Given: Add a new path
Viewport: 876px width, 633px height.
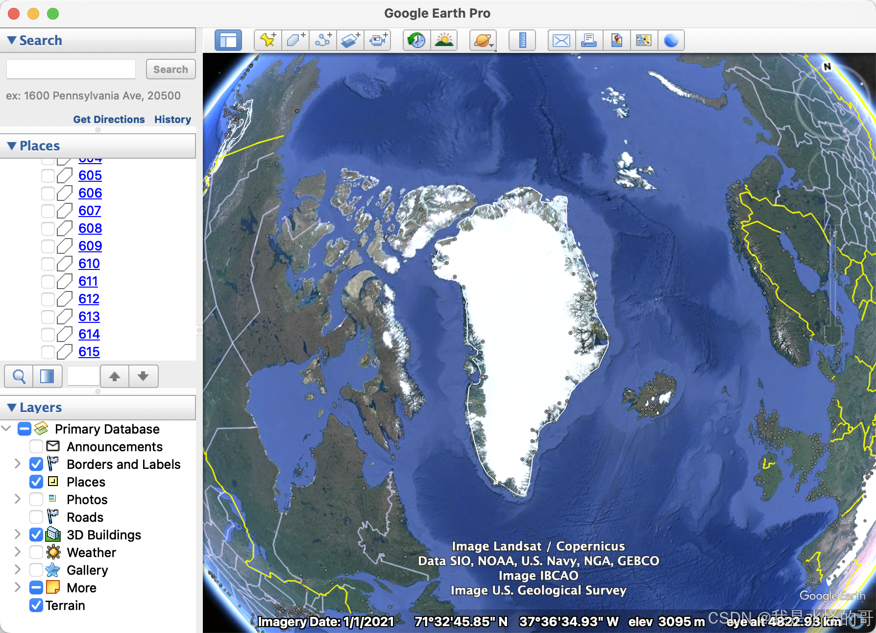Looking at the screenshot, I should pyautogui.click(x=323, y=40).
